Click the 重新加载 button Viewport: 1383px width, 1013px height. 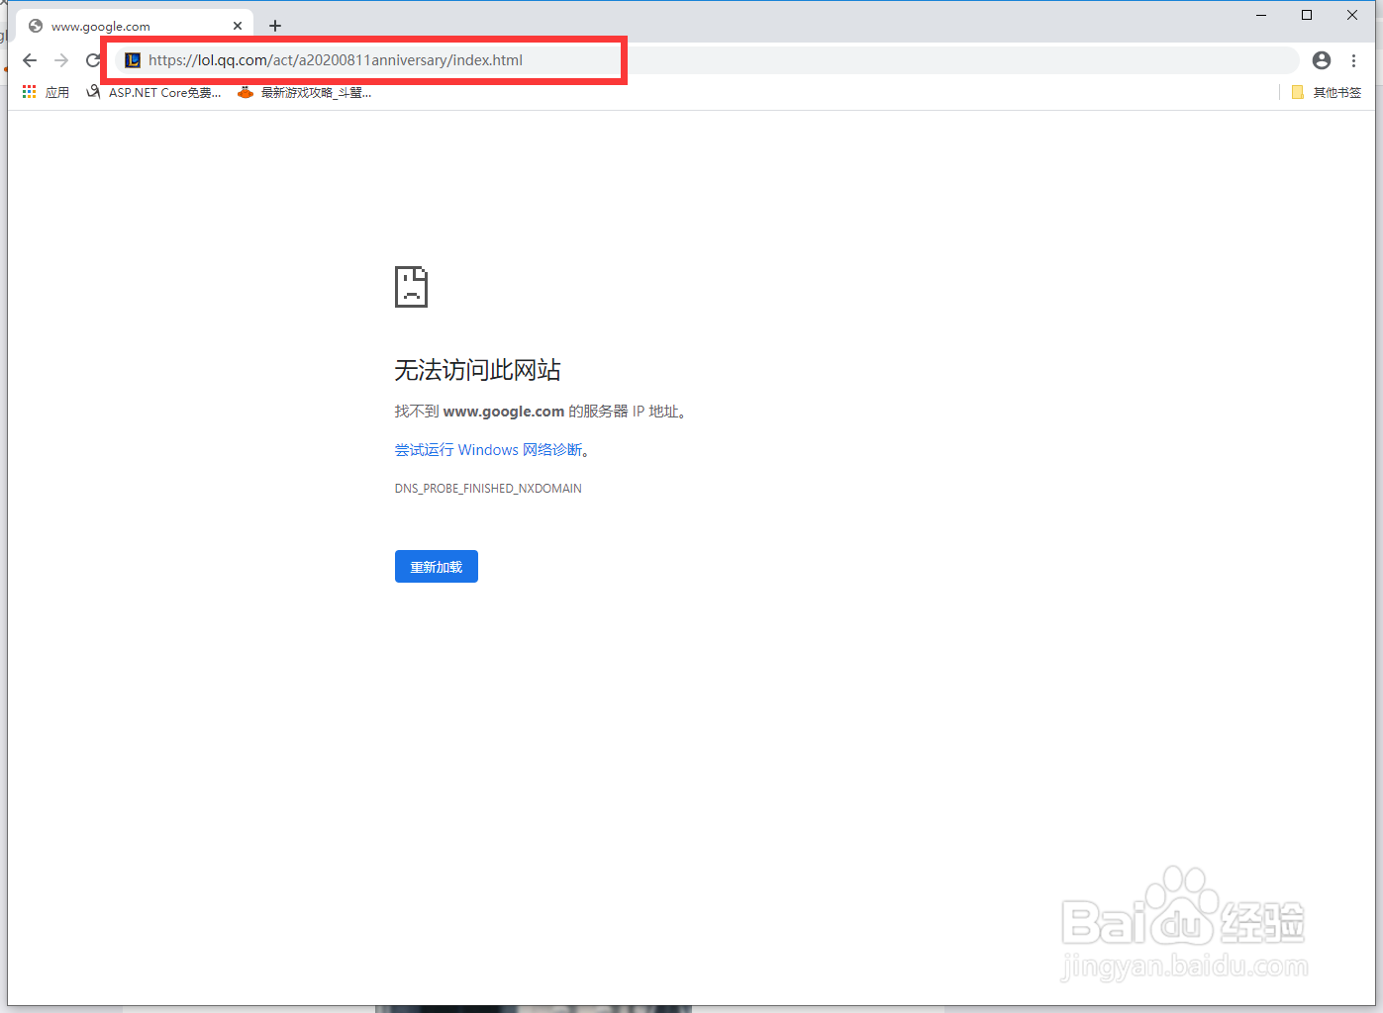437,567
